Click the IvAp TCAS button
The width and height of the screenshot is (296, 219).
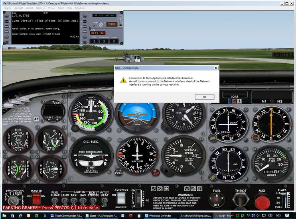[x=94, y=41]
